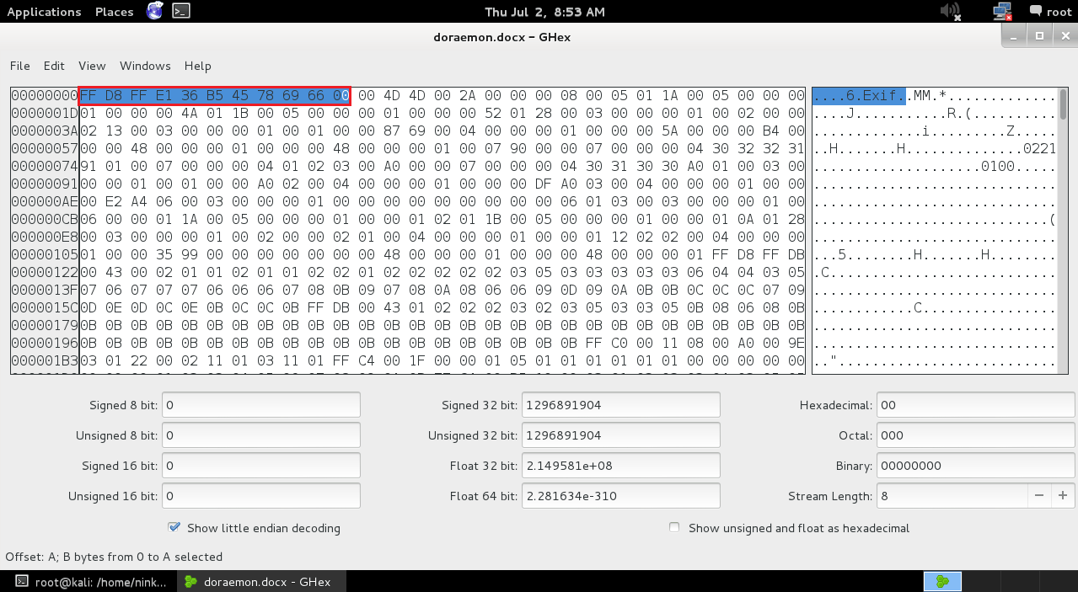The width and height of the screenshot is (1078, 592).
Task: Switch to the root@kali terminal taskbar entry
Action: pos(91,581)
